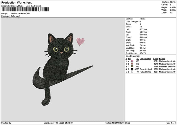Click the Machine value Tajima
The width and height of the screenshot is (177, 125).
click(x=142, y=19)
